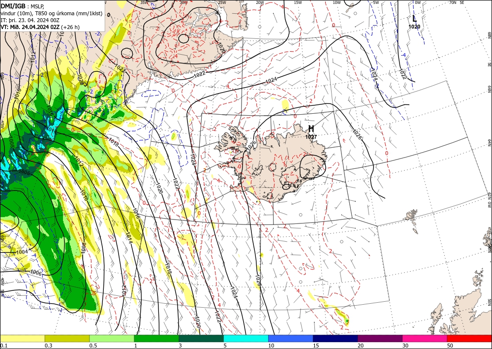Click the red 50+ legend swatch

pyautogui.click(x=469, y=338)
